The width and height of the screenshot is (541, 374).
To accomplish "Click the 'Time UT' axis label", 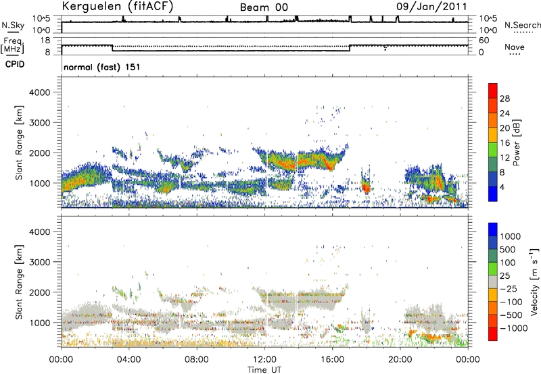I will [x=264, y=370].
